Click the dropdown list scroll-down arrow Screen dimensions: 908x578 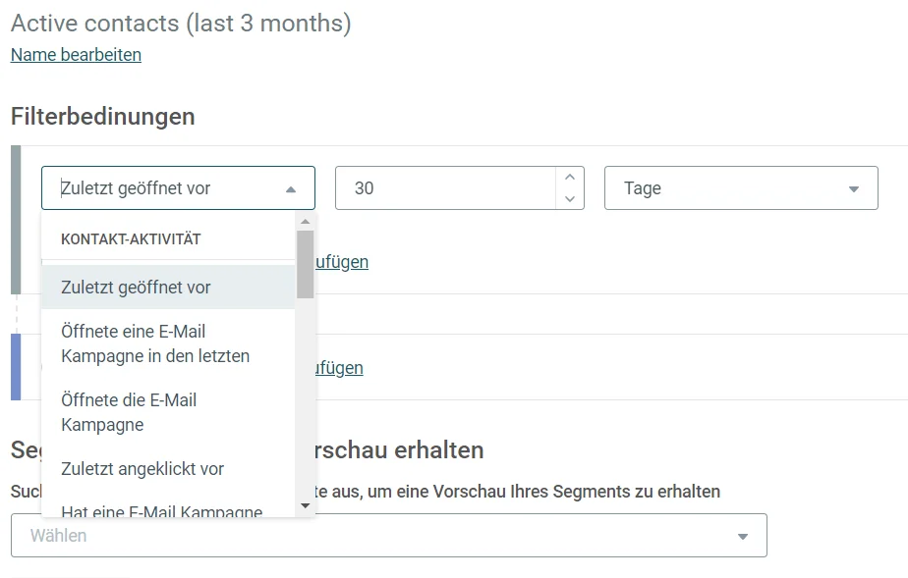pos(306,505)
